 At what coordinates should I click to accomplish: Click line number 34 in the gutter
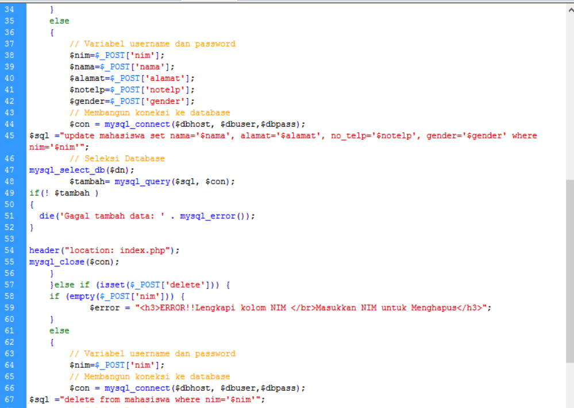click(10, 9)
